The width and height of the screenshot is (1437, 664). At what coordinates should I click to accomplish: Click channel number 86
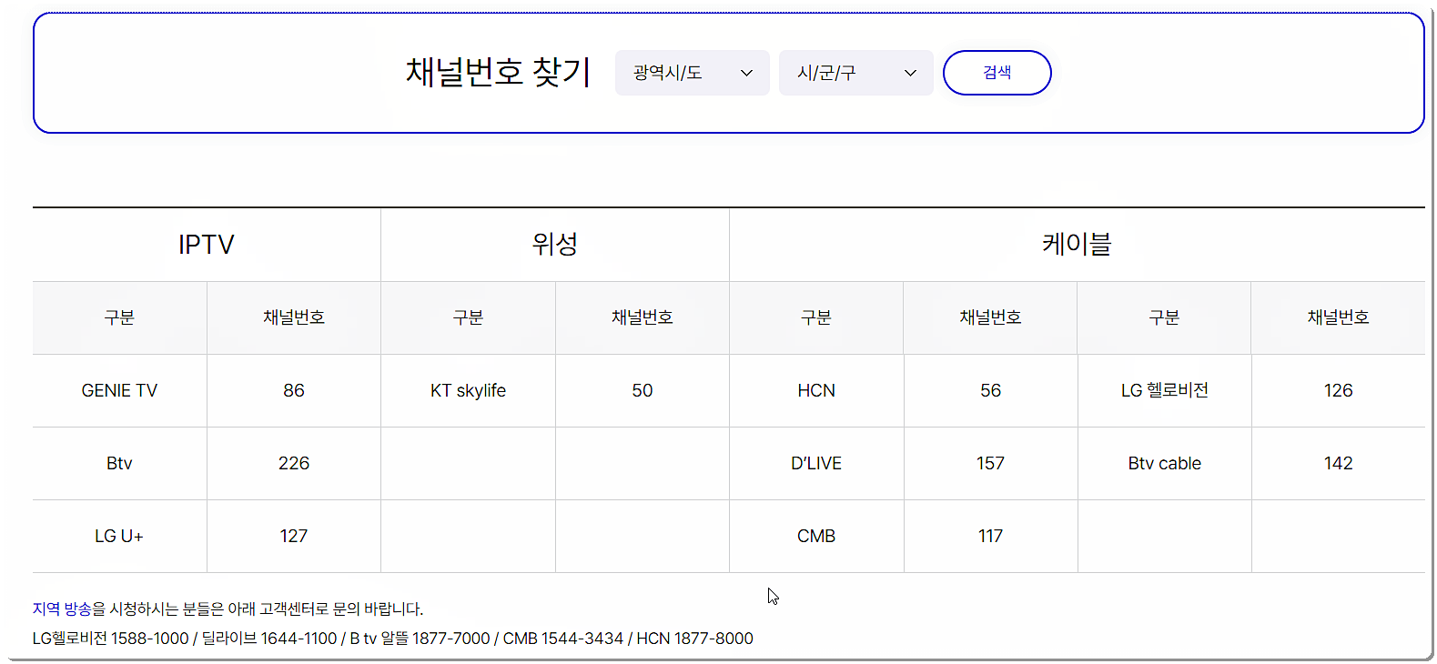pyautogui.click(x=294, y=390)
